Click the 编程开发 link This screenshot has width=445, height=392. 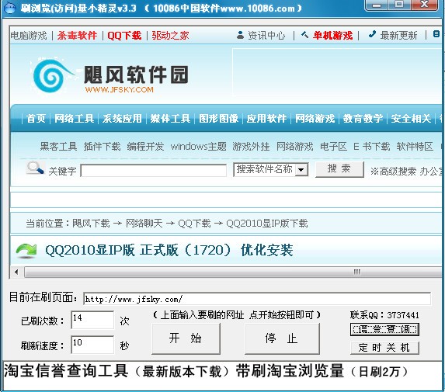point(145,147)
